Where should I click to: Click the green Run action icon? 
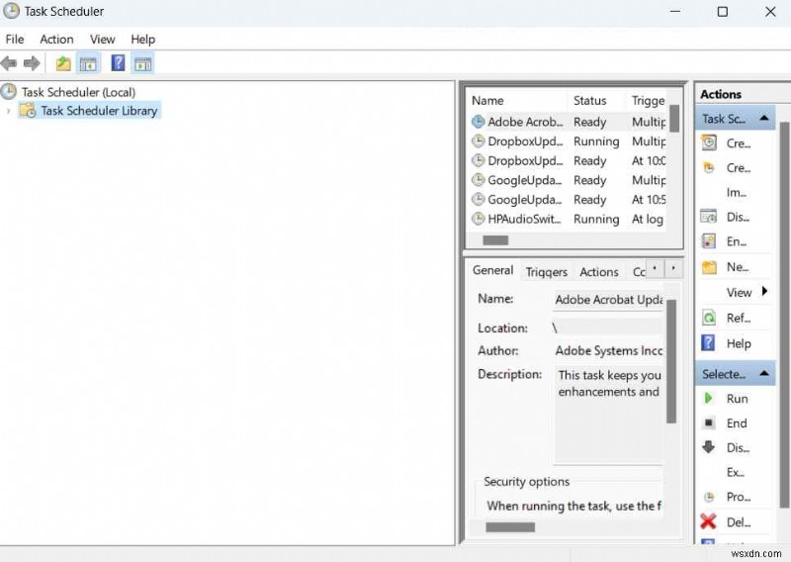709,399
